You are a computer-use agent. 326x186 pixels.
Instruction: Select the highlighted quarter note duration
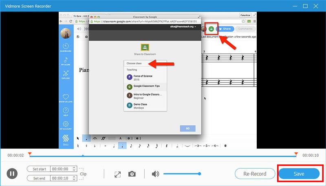[x=122, y=146]
